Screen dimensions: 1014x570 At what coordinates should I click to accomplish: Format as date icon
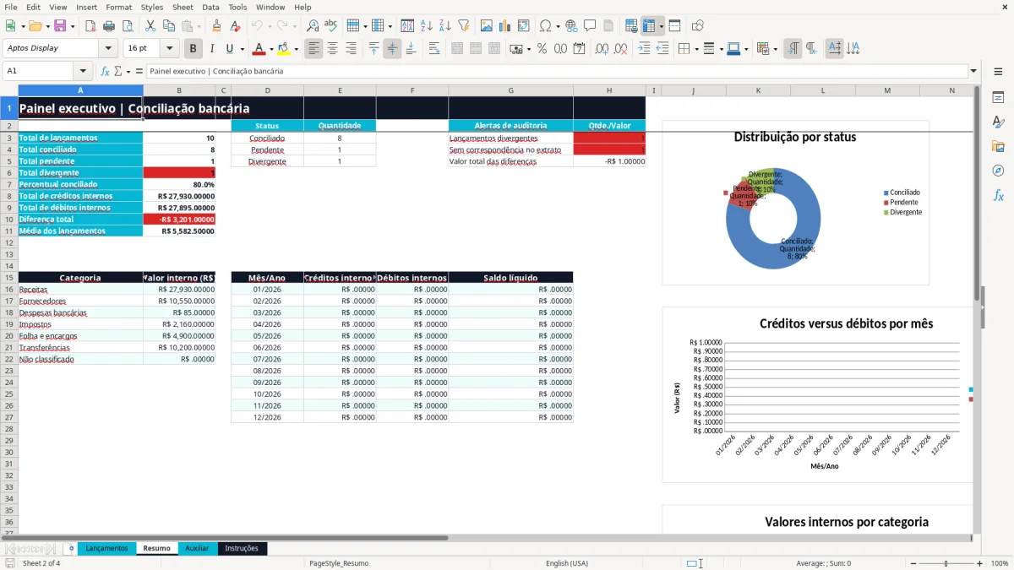coord(579,49)
